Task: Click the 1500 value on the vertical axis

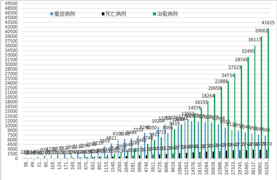Action: pyautogui.click(x=13, y=154)
